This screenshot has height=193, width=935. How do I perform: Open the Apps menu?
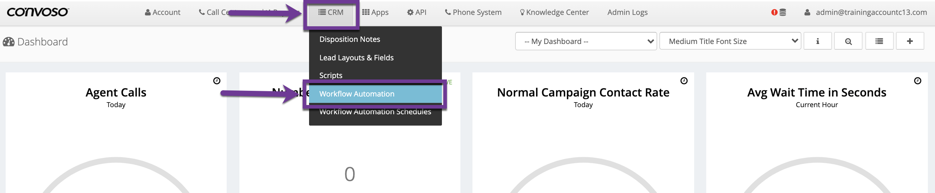click(x=375, y=12)
